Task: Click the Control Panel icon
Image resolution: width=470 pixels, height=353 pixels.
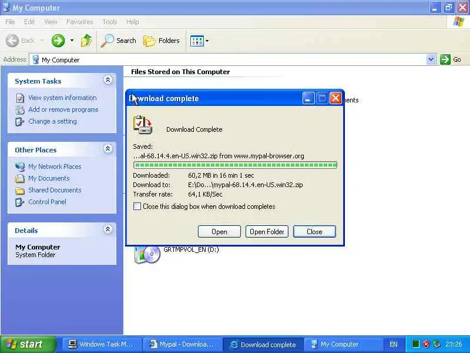Action: click(20, 202)
